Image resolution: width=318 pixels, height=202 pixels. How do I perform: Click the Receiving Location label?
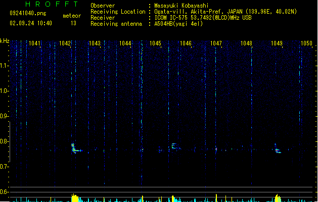(x=118, y=12)
